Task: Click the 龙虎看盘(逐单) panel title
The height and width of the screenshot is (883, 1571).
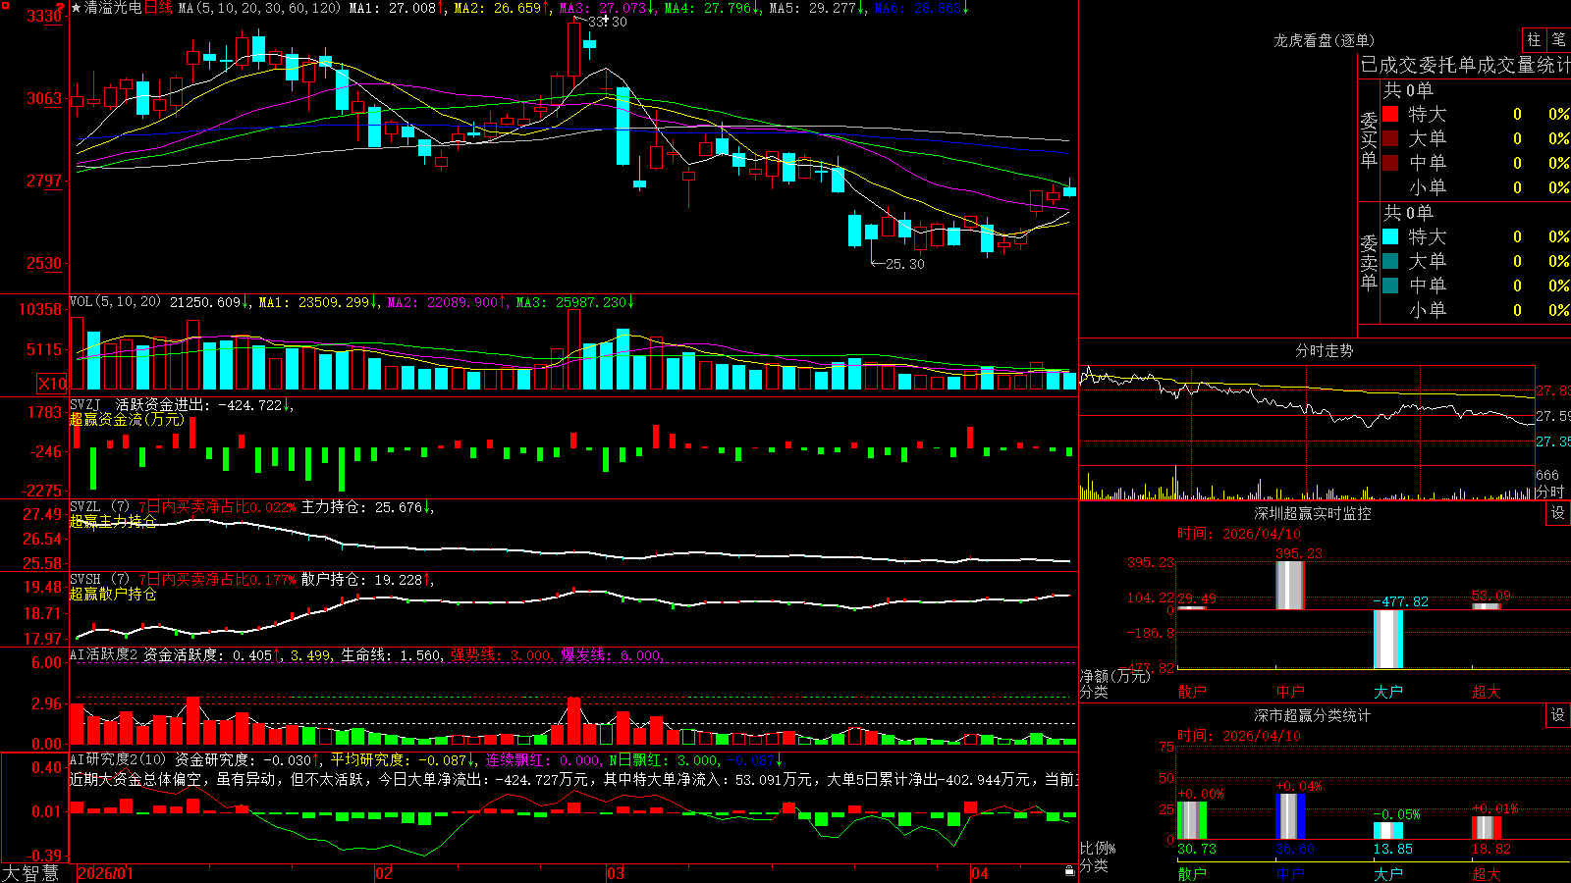Action: tap(1324, 40)
